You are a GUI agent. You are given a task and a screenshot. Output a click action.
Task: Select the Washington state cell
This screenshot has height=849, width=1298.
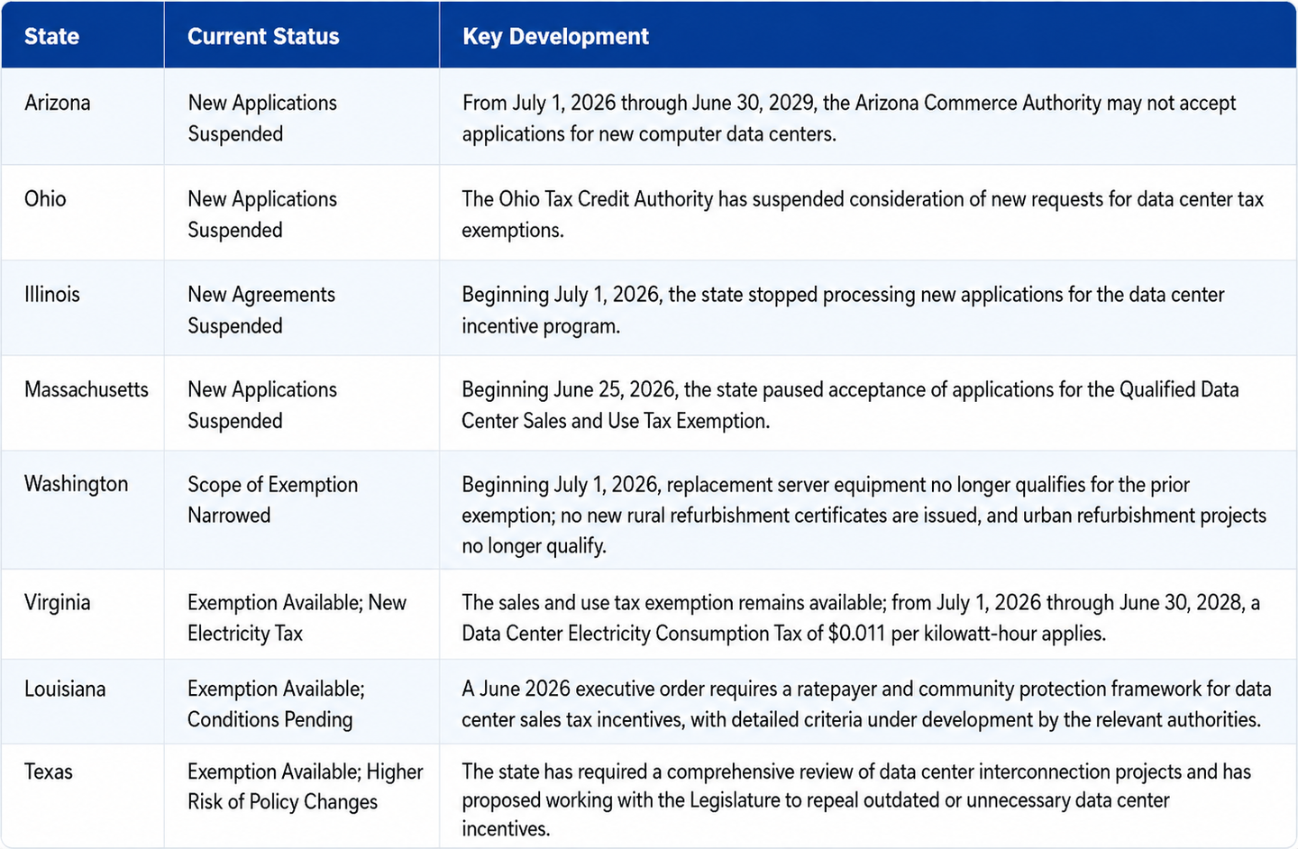click(82, 510)
